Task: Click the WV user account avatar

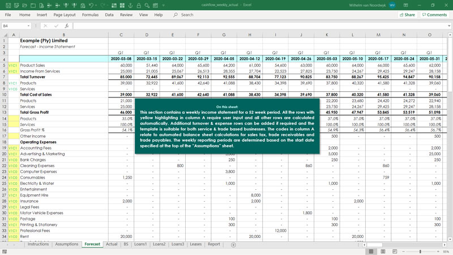Action: pyautogui.click(x=392, y=5)
